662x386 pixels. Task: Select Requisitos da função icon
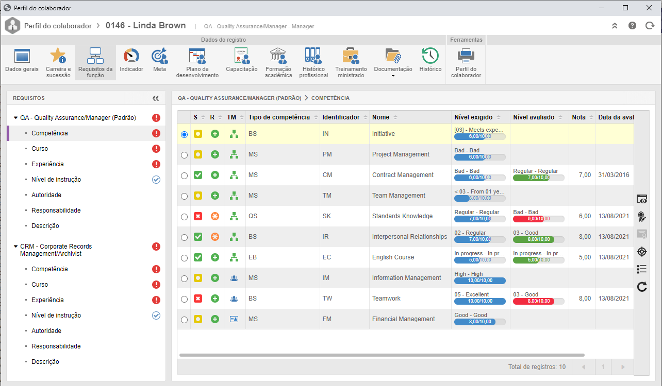(x=95, y=63)
